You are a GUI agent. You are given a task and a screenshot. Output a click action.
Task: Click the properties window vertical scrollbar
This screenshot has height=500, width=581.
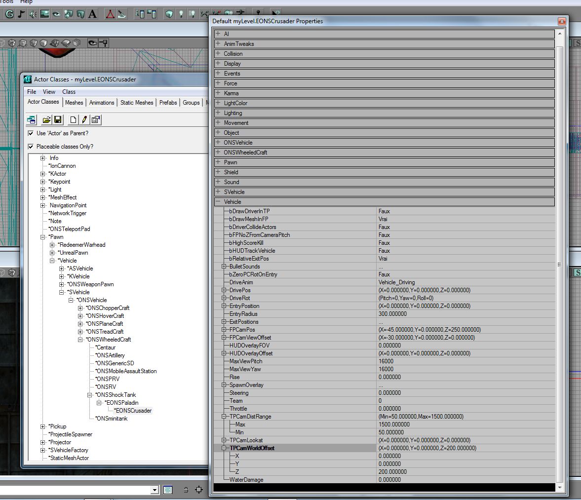[x=559, y=264]
